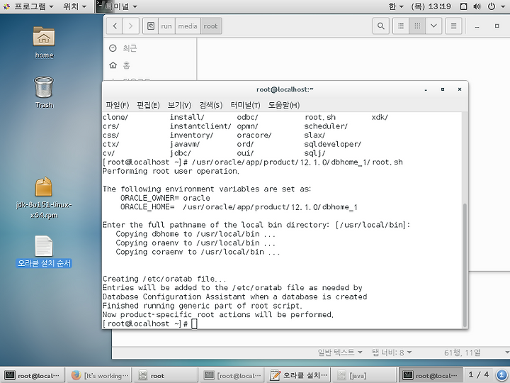Viewport: 510px width, 383px height.
Task: Switch to Firefox 'It's working' taskbar item
Action: point(100,375)
